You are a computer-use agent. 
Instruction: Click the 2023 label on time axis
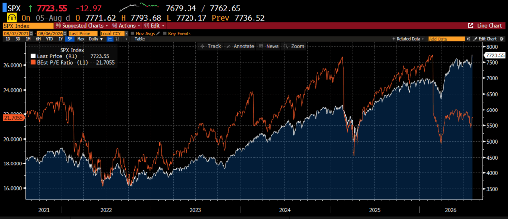pyautogui.click(x=195, y=210)
